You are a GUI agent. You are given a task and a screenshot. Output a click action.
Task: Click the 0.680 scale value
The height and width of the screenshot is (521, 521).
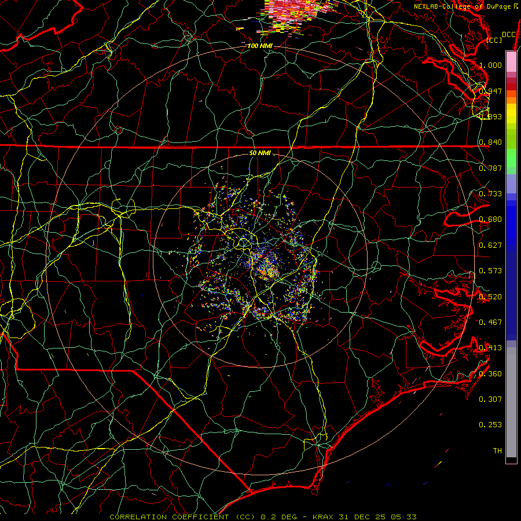[x=491, y=219]
